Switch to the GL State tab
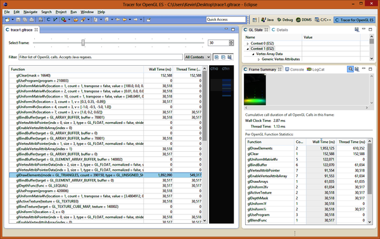Image resolution: width=380 pixels, height=239 pixels. coord(256,30)
